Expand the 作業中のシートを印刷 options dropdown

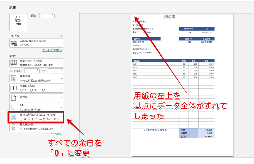(x=61, y=63)
